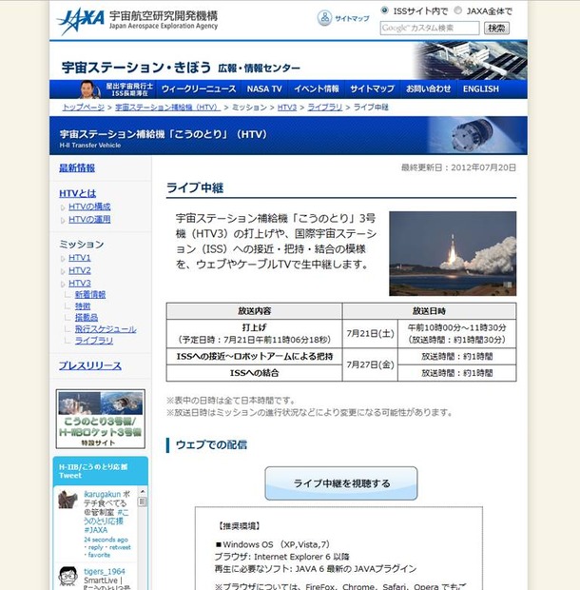Screen dimensions: 580x590
Task: Open 特徴 under HTV3
Action: pos(83,306)
